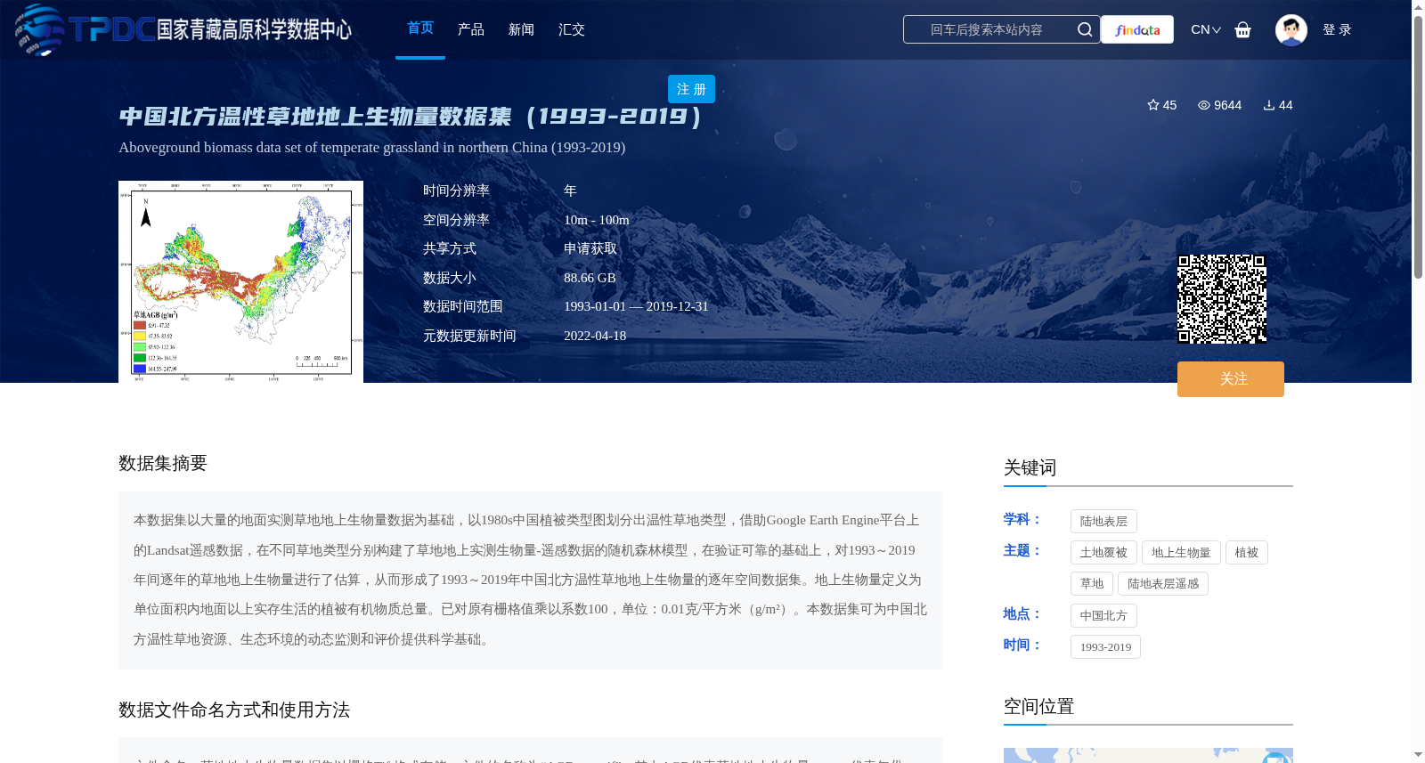The height and width of the screenshot is (763, 1425).
Task: Click the download count icon showing 44
Action: pyautogui.click(x=1269, y=105)
